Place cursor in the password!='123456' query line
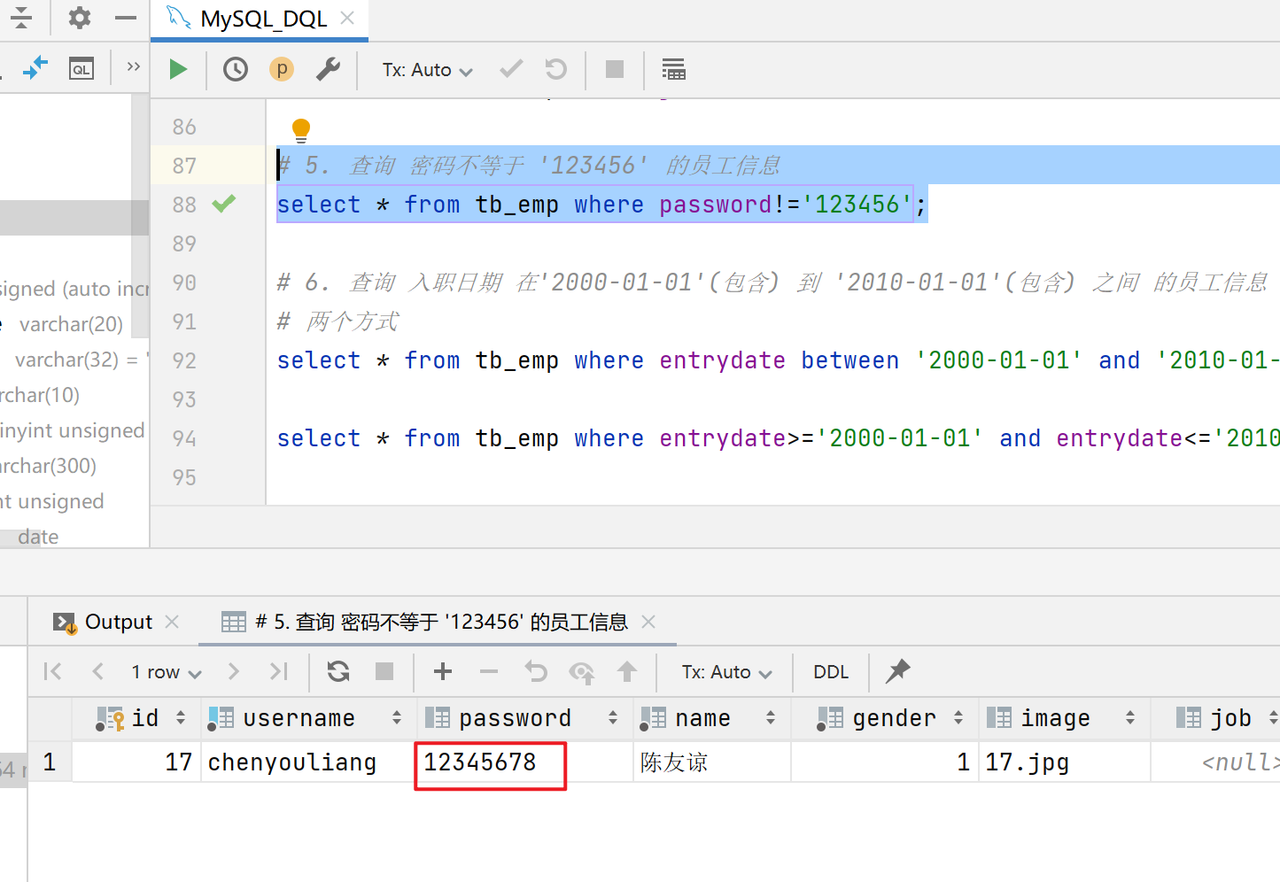The width and height of the screenshot is (1280, 882). (x=601, y=205)
